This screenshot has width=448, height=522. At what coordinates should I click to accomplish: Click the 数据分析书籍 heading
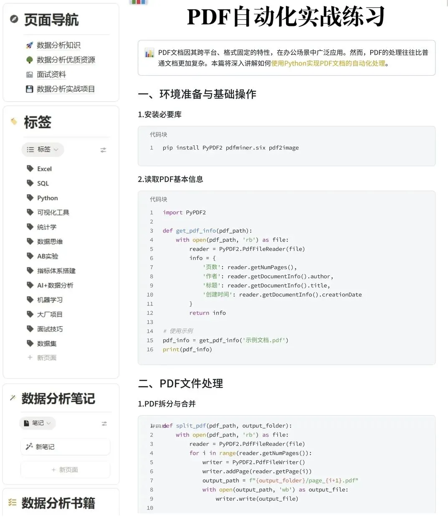tap(58, 503)
